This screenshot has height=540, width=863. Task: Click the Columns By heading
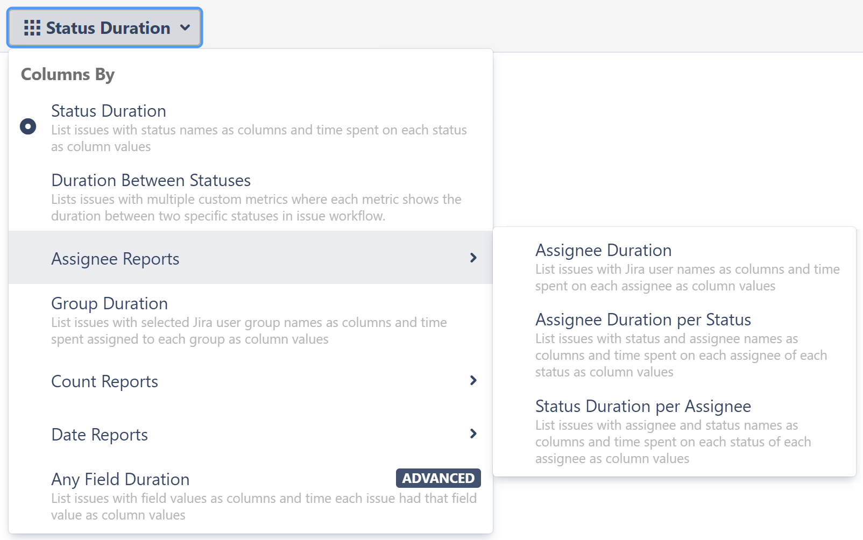pos(68,74)
